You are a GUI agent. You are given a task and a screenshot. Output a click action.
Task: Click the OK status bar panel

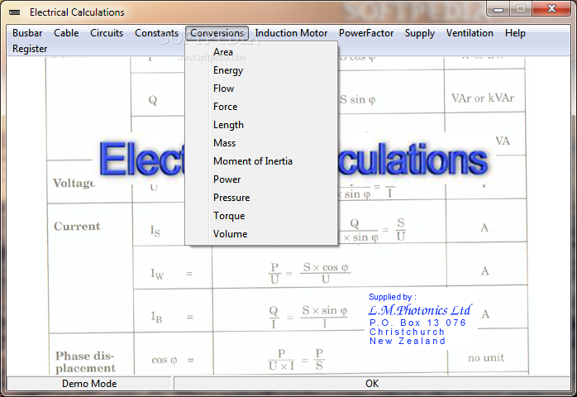click(x=372, y=384)
